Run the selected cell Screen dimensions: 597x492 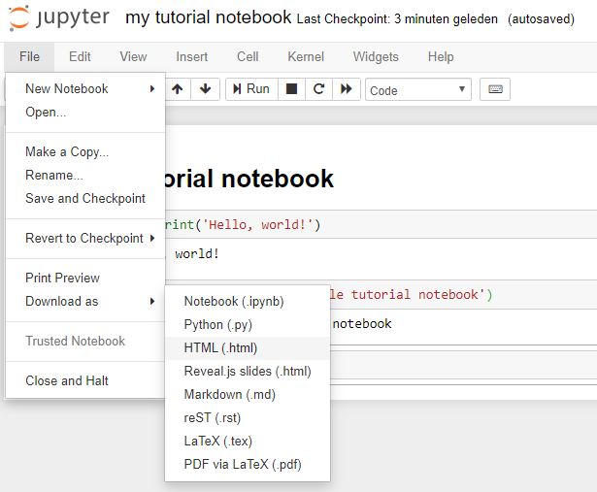tap(251, 89)
